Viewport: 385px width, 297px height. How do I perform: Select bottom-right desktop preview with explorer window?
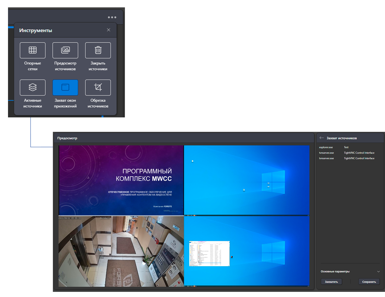point(247,251)
